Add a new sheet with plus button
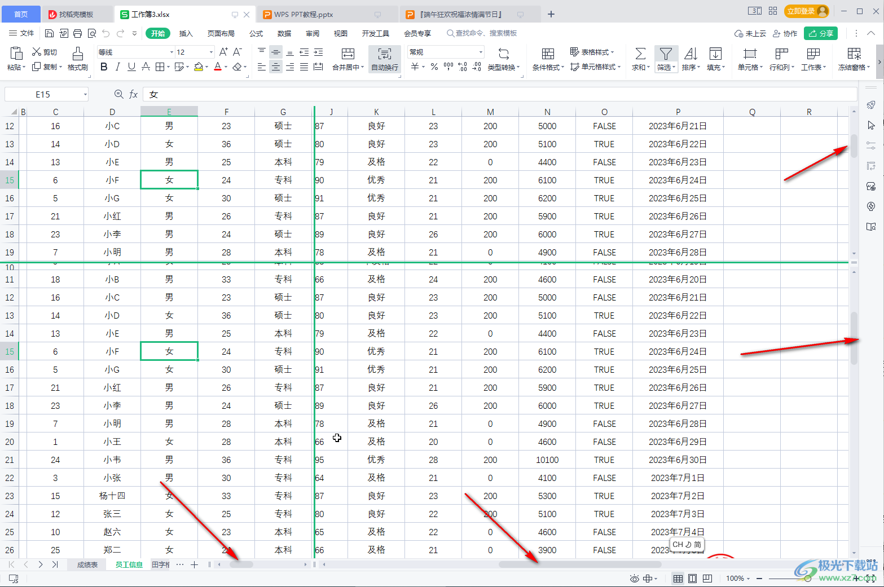The height and width of the screenshot is (587, 884). (x=194, y=564)
